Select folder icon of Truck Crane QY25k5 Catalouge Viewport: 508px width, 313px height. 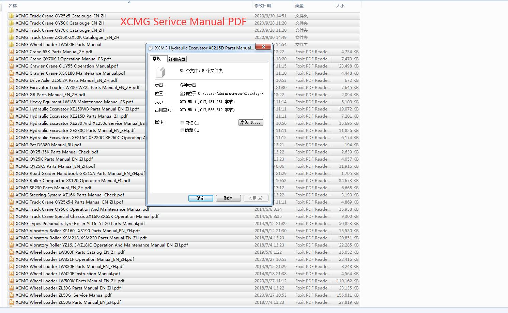pos(12,16)
